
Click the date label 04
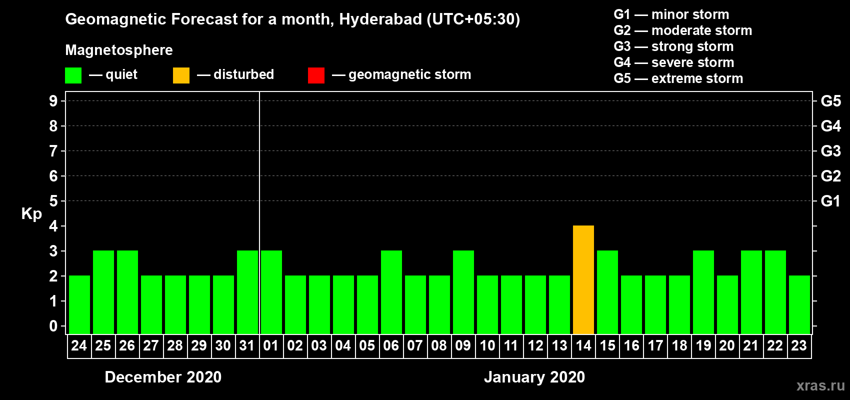[343, 345]
